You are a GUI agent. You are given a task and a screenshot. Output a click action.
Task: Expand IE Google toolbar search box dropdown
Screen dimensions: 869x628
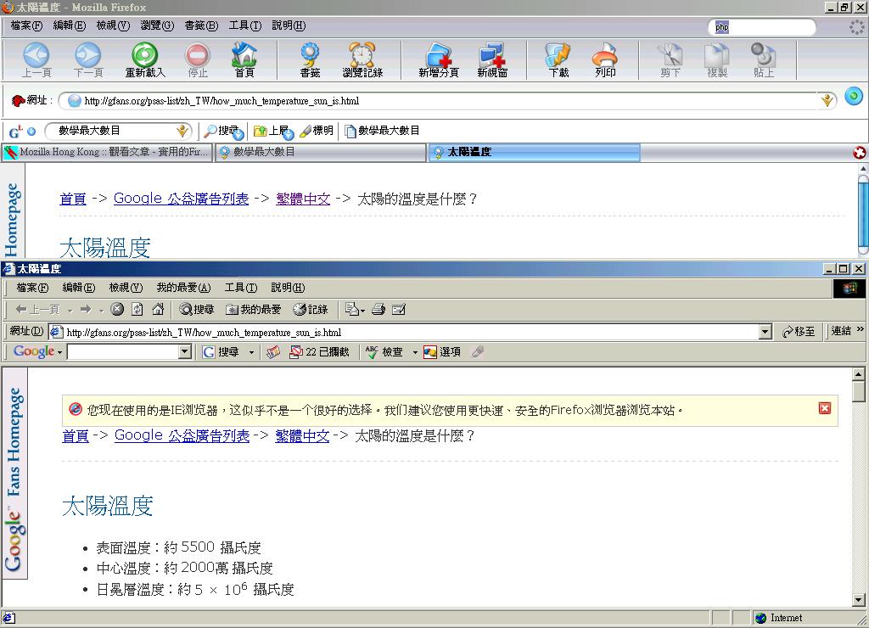(x=185, y=352)
